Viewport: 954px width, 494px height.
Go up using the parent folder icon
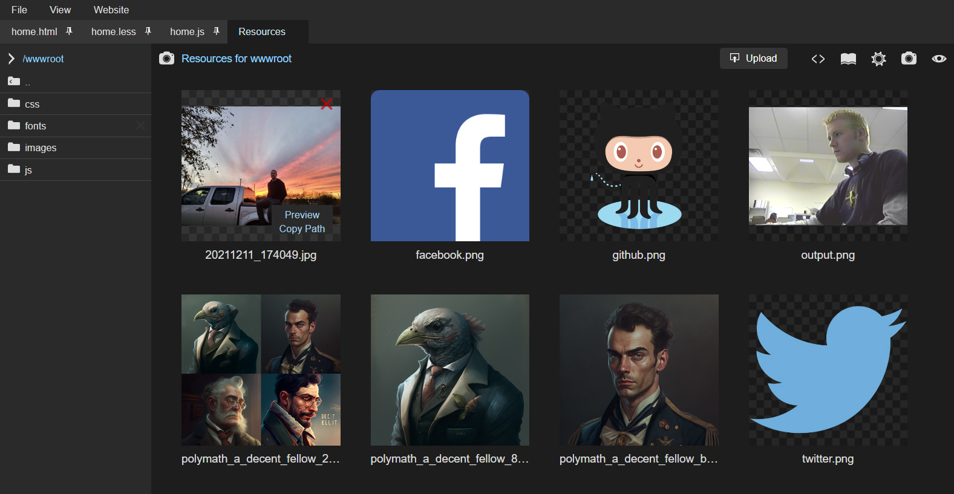[x=14, y=81]
